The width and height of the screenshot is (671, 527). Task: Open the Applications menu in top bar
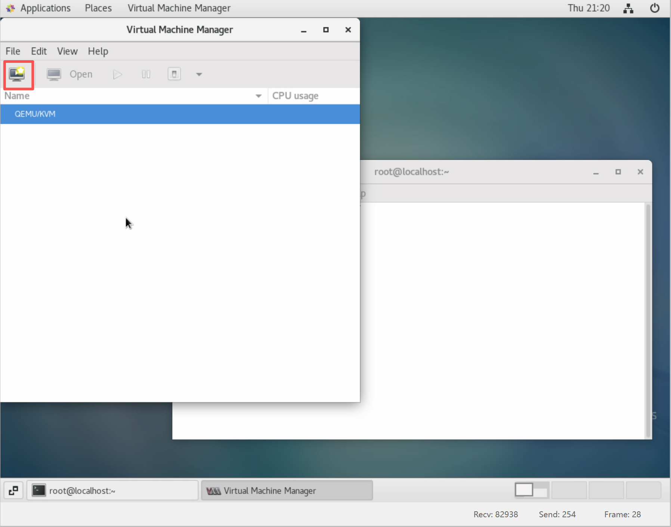point(45,8)
